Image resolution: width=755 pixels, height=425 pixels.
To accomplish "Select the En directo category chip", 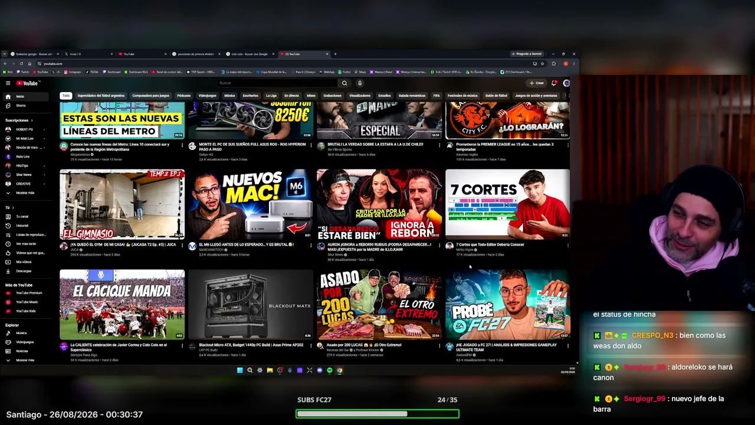I will 291,96.
